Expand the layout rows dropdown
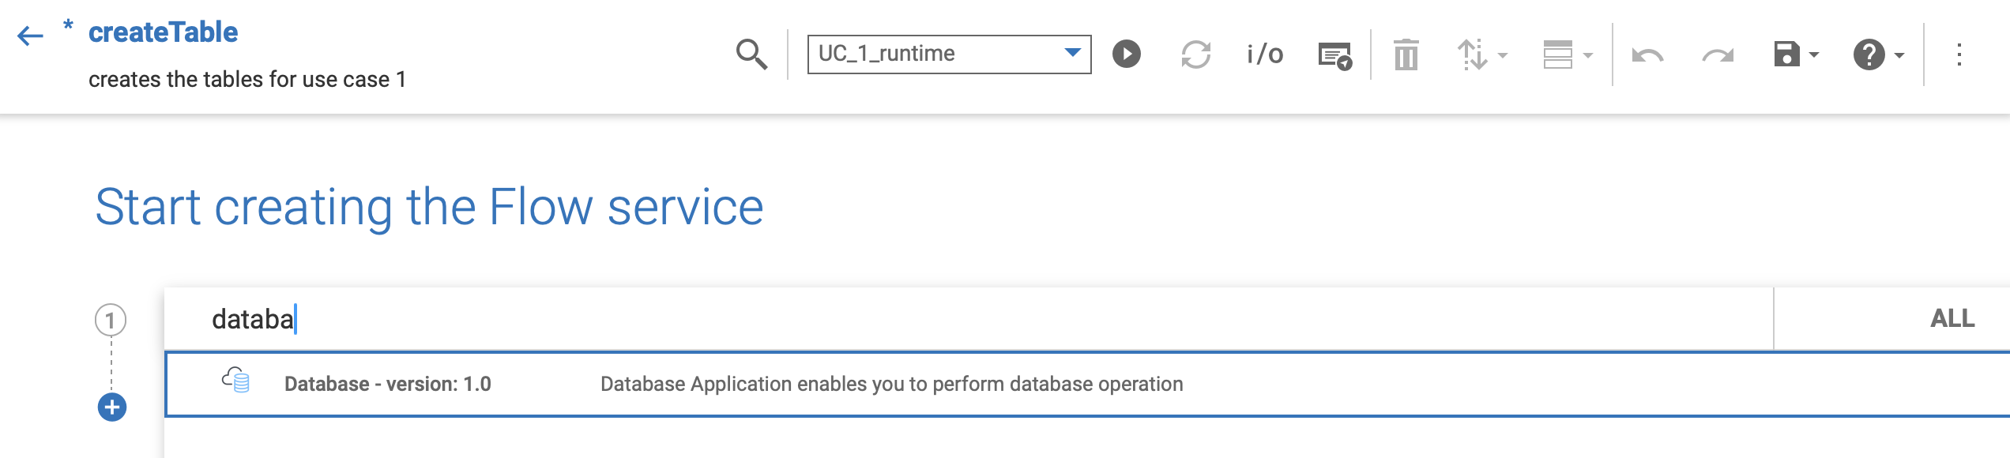Screen dimensions: 2010x458 click(x=1568, y=54)
